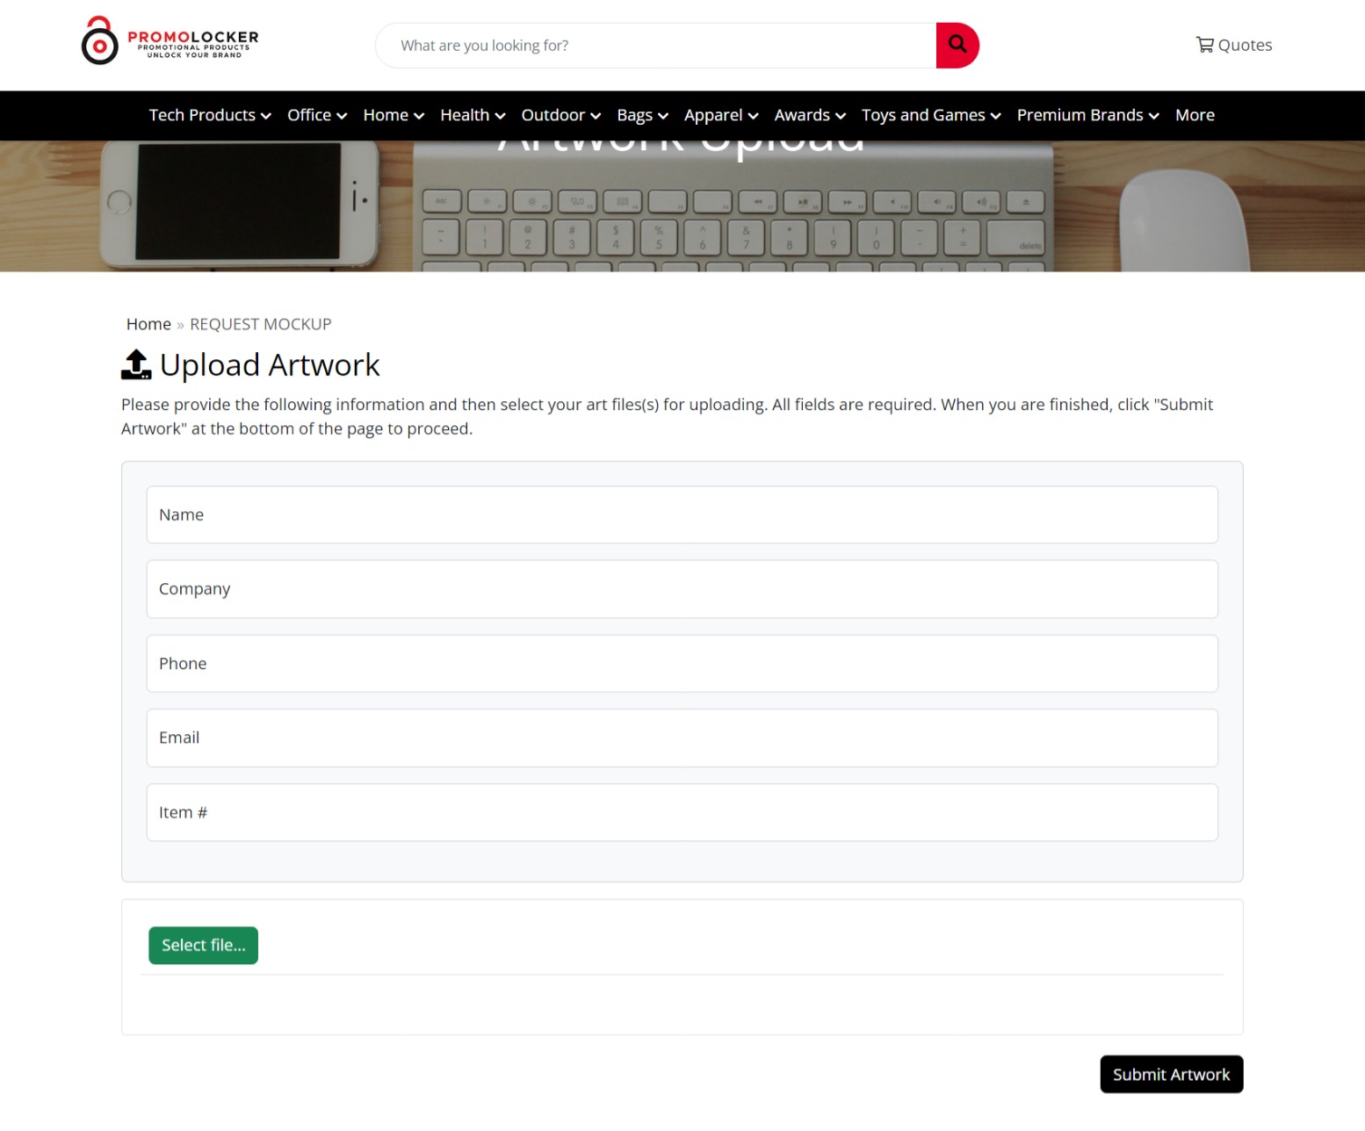Click the Home breadcrumb link

(x=148, y=324)
